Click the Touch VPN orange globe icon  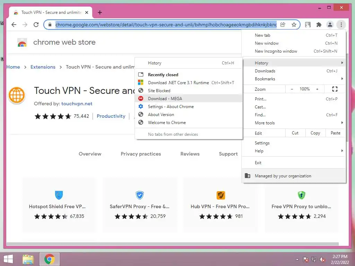coord(17,95)
